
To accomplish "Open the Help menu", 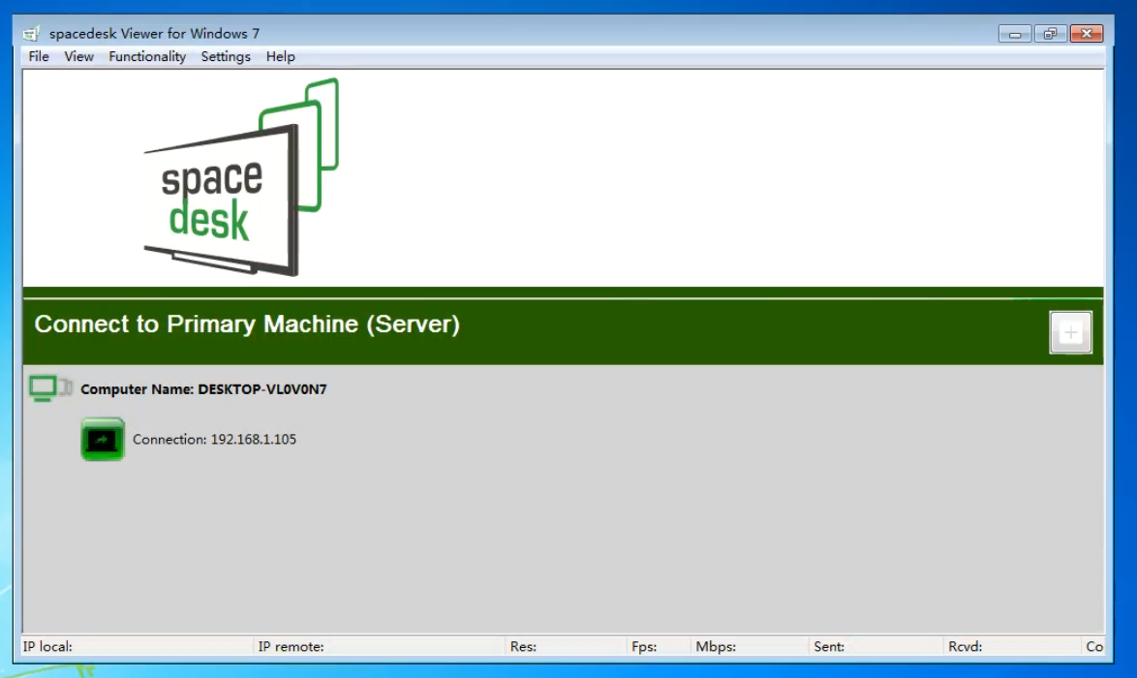I will pos(281,57).
